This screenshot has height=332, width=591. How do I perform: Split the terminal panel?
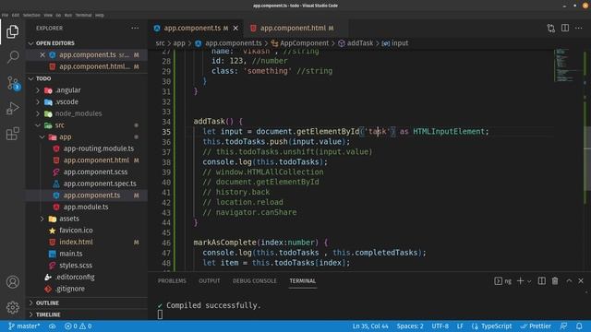tap(542, 280)
